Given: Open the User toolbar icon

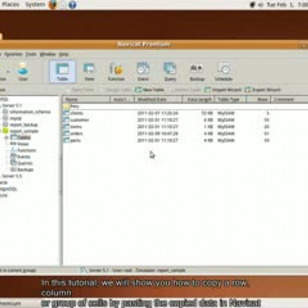Looking at the screenshot, I should point(23,71).
